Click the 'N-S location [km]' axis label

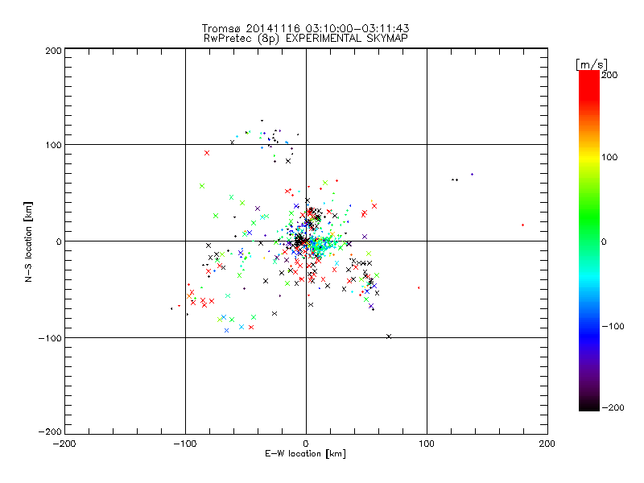point(28,242)
